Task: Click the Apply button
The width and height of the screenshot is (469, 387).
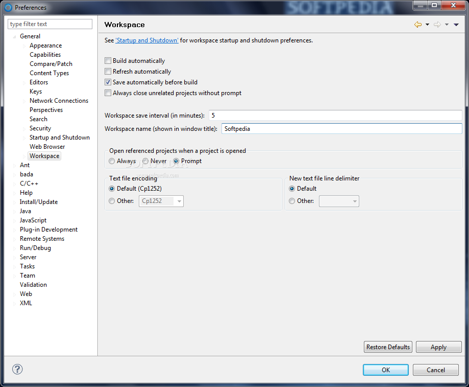Action: [x=438, y=347]
